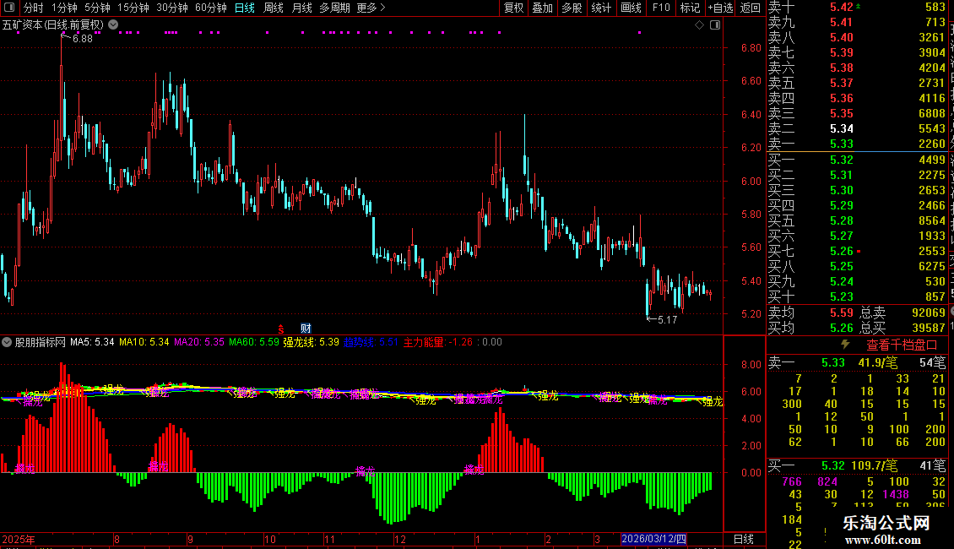Switch to 分时 timeframe tab
Viewport: 954px width, 549px height.
click(x=34, y=8)
